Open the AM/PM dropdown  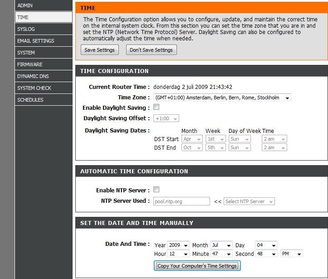[x=292, y=254]
